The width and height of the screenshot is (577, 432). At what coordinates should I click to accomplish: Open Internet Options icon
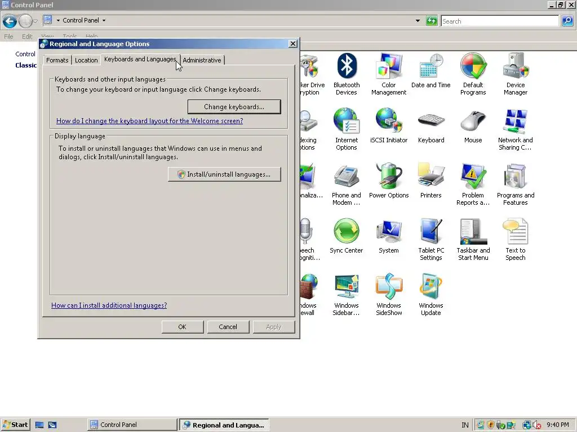(347, 129)
